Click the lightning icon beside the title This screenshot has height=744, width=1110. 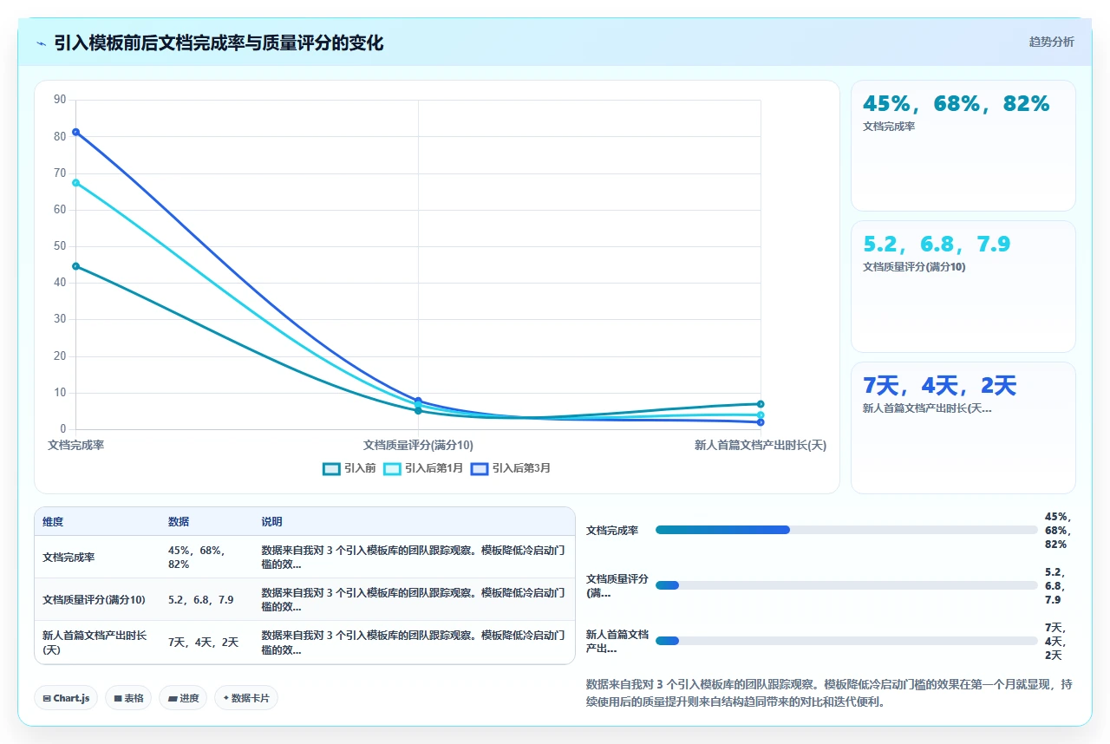42,43
